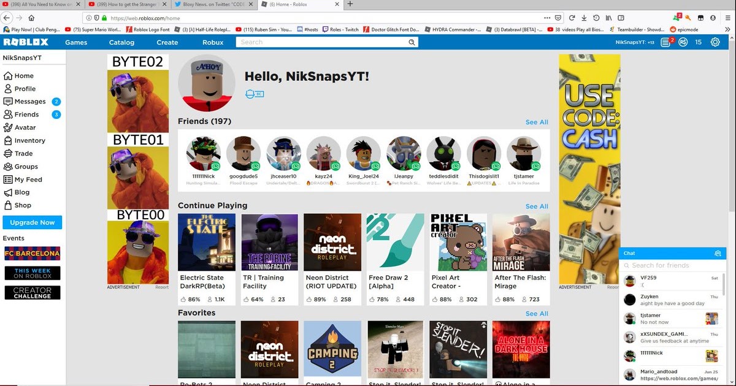
Task: Open Blog in the sidebar
Action: click(17, 192)
